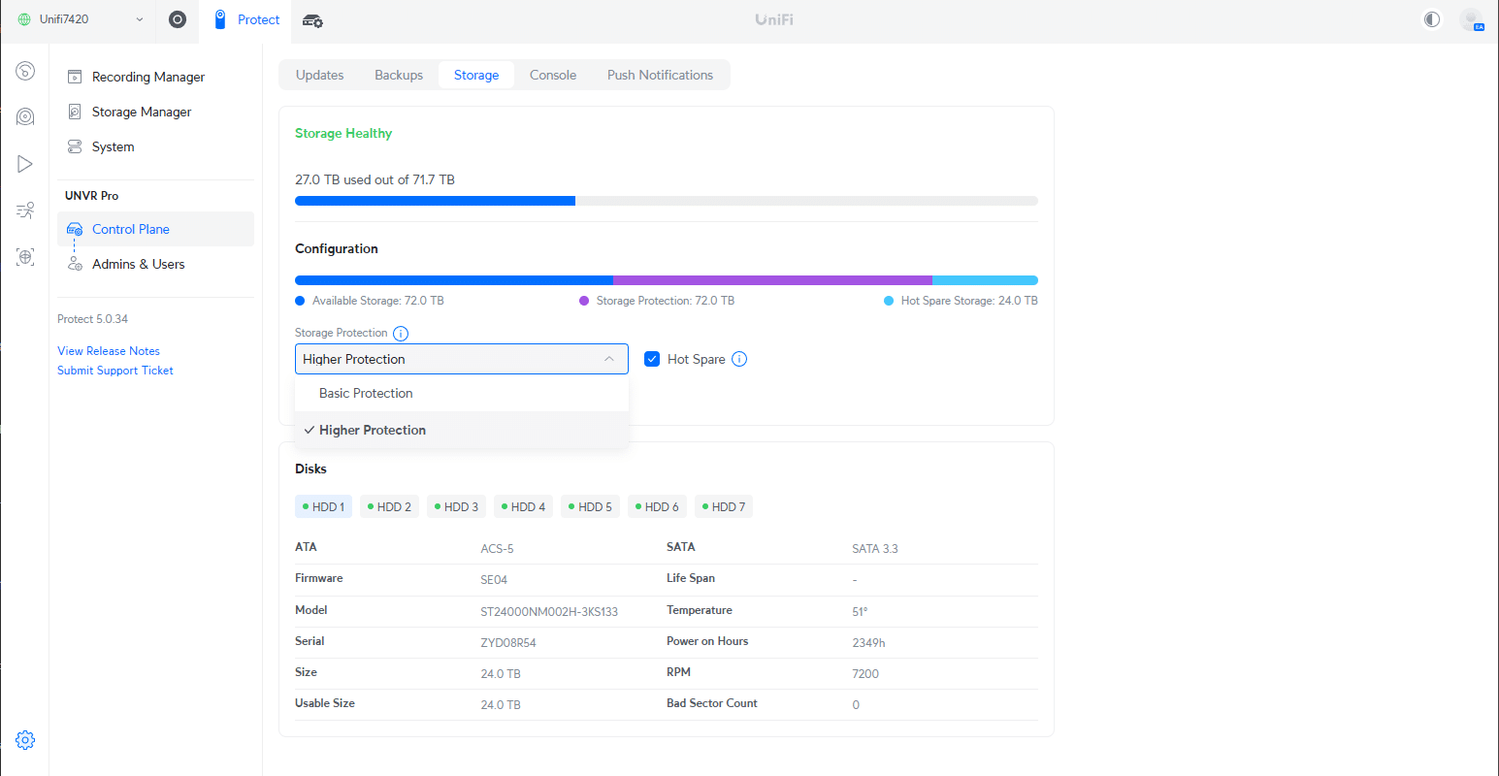Click the SATA 3.3 value

875,548
